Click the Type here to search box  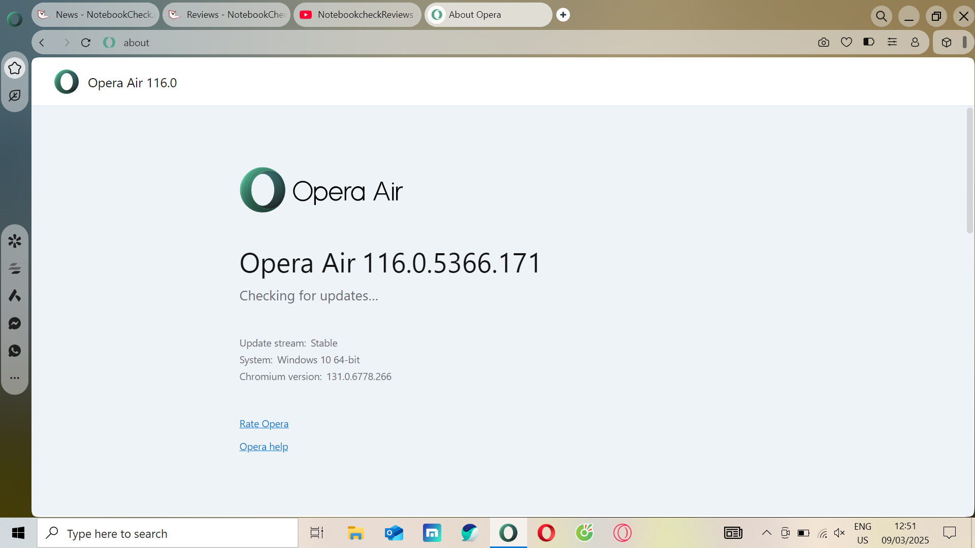168,533
